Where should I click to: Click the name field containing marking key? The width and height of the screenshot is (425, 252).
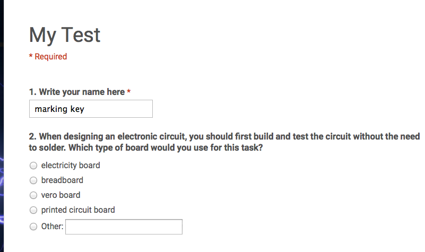pos(91,109)
